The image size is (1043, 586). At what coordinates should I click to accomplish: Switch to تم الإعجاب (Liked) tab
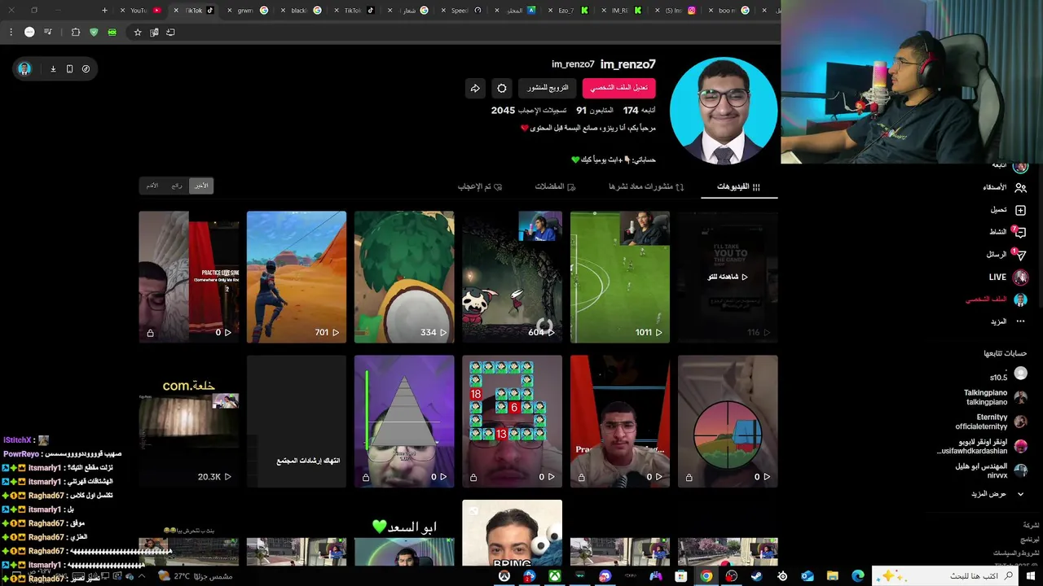(480, 186)
